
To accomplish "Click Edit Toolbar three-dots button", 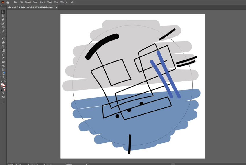I will coord(3,102).
